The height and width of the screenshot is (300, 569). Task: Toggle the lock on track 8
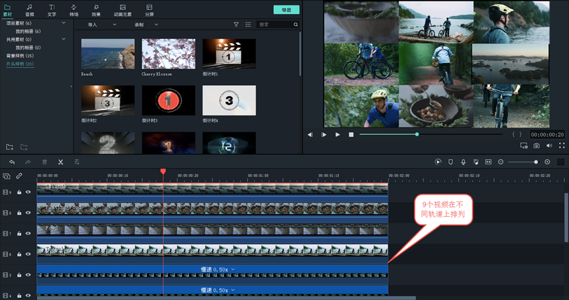(19, 213)
